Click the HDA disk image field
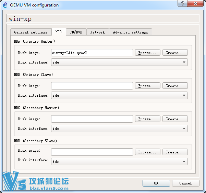The image size is (206, 193). pos(92,53)
